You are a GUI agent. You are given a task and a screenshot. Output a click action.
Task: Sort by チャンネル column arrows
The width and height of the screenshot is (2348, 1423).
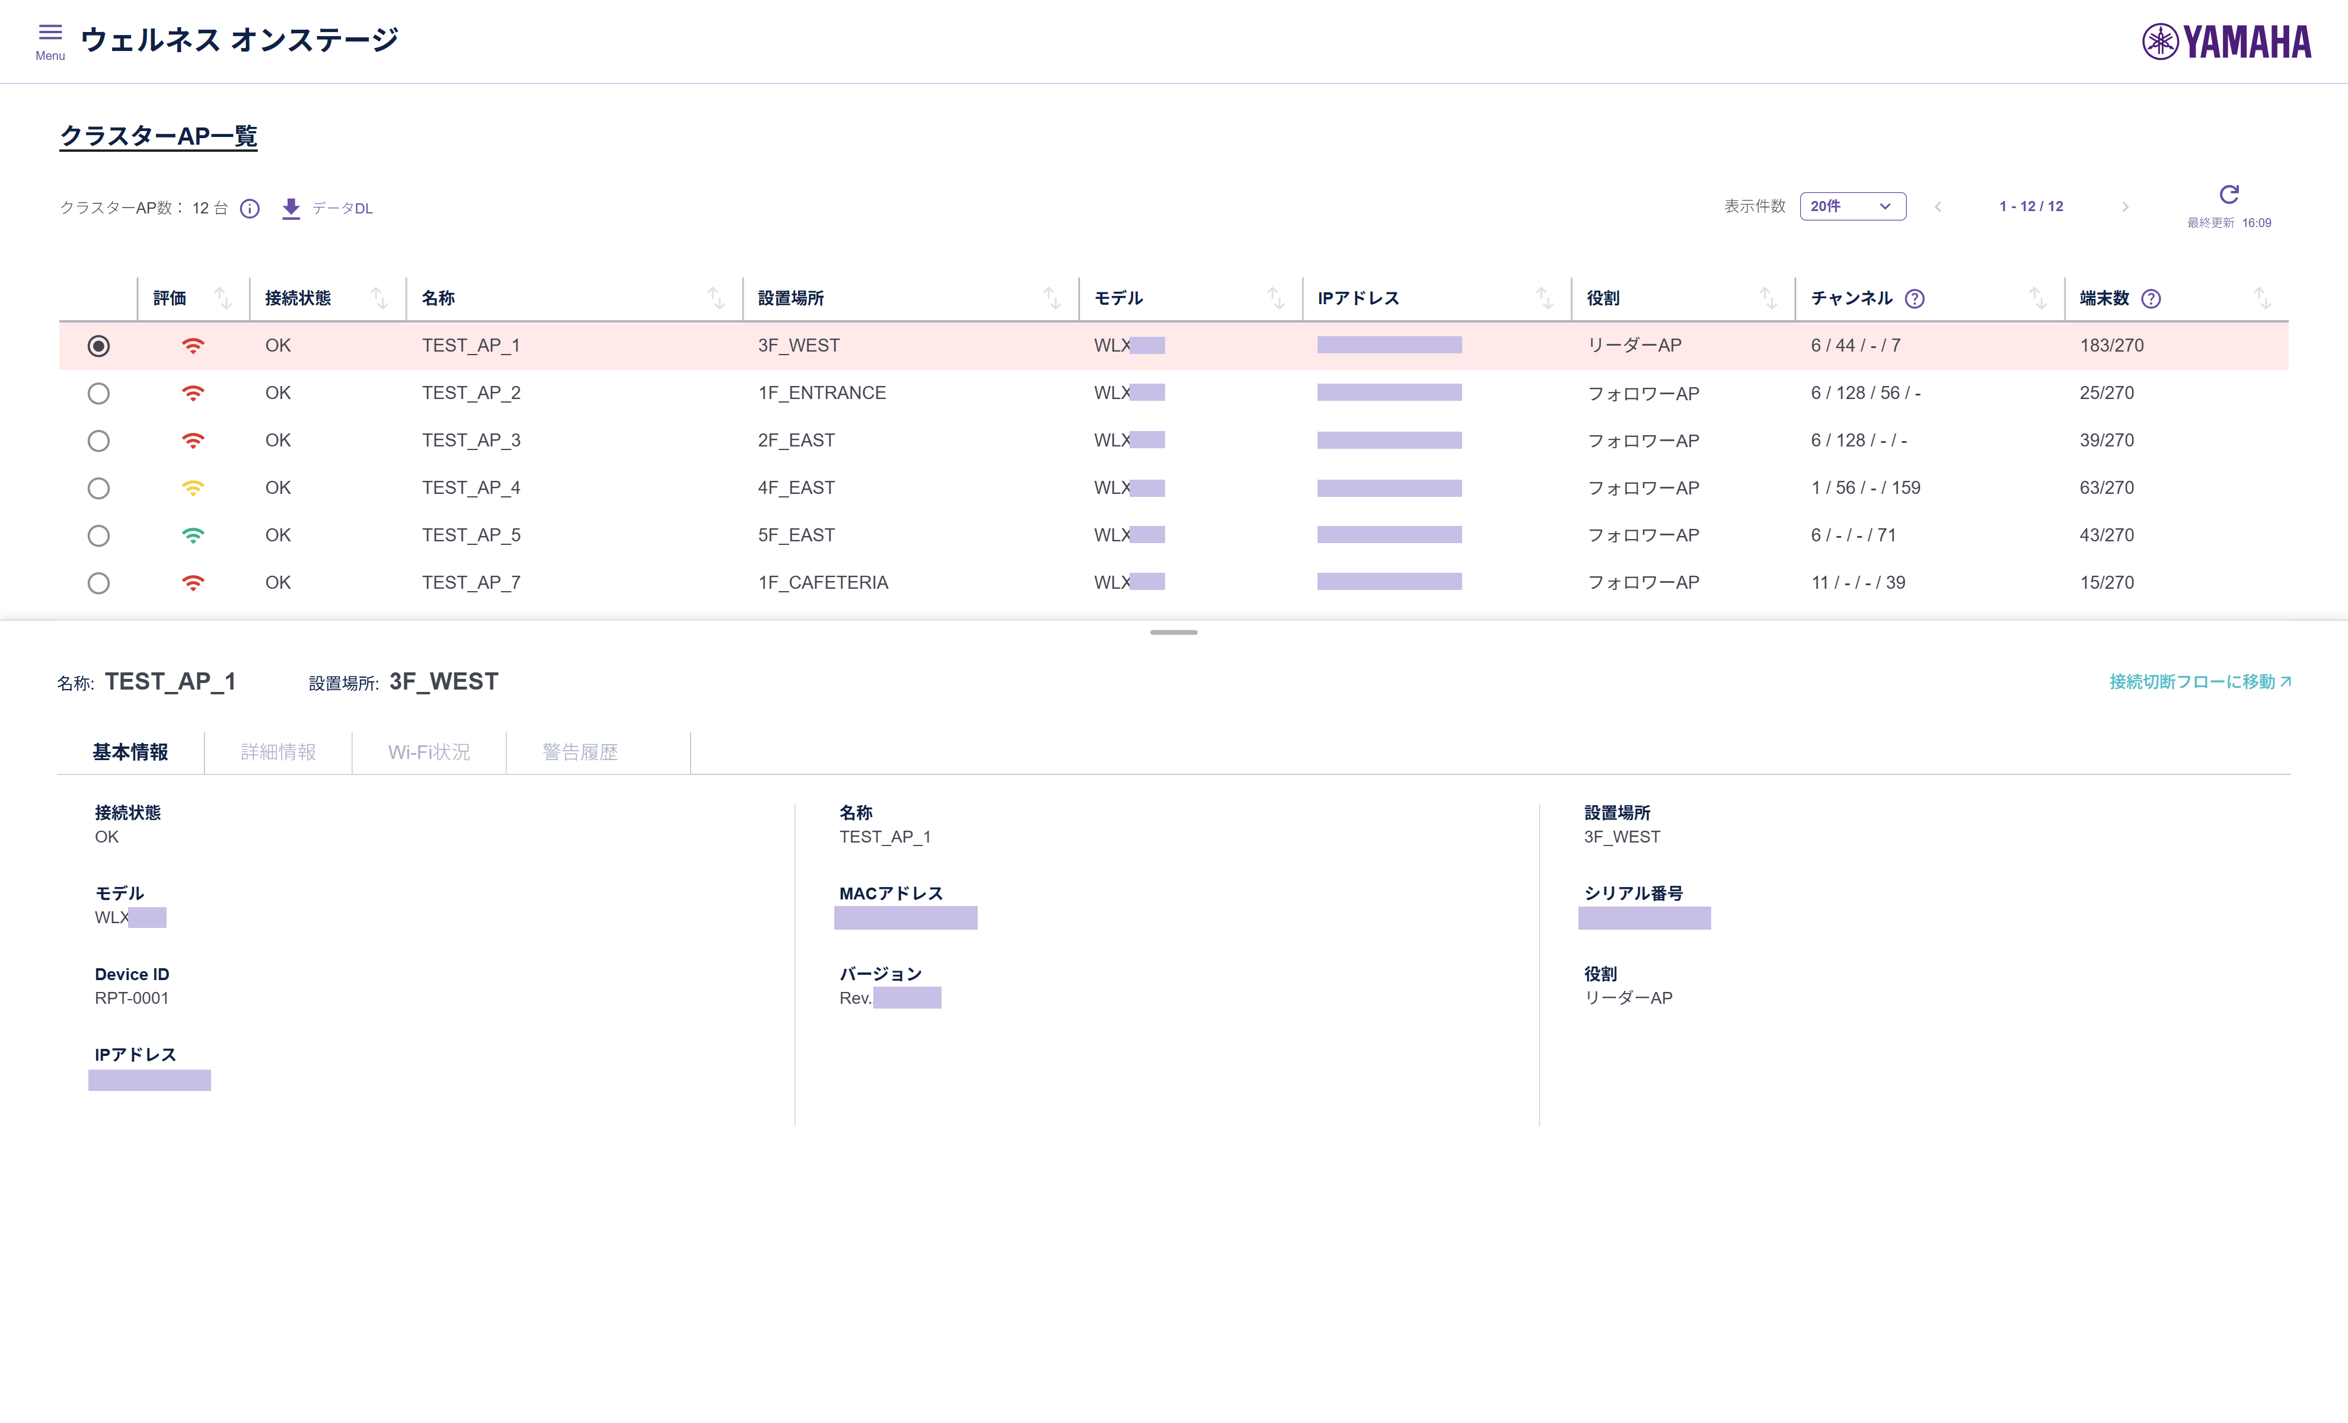click(2037, 298)
